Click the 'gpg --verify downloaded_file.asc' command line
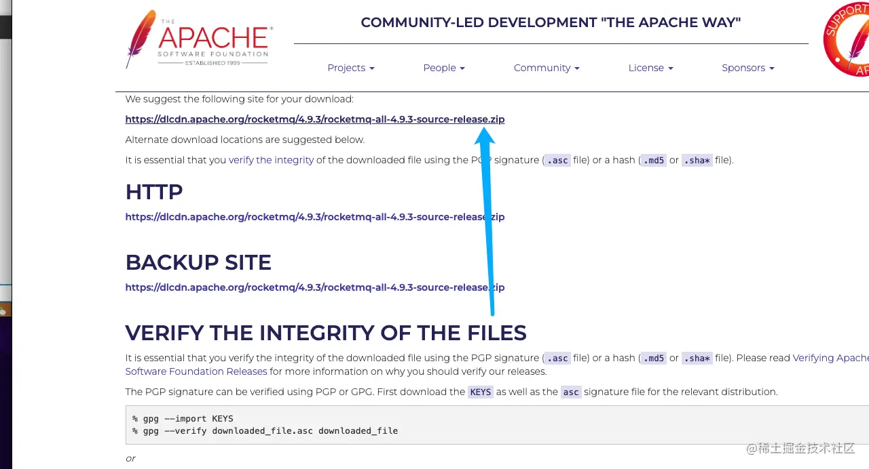Screen dimensions: 869x469 (x=265, y=430)
